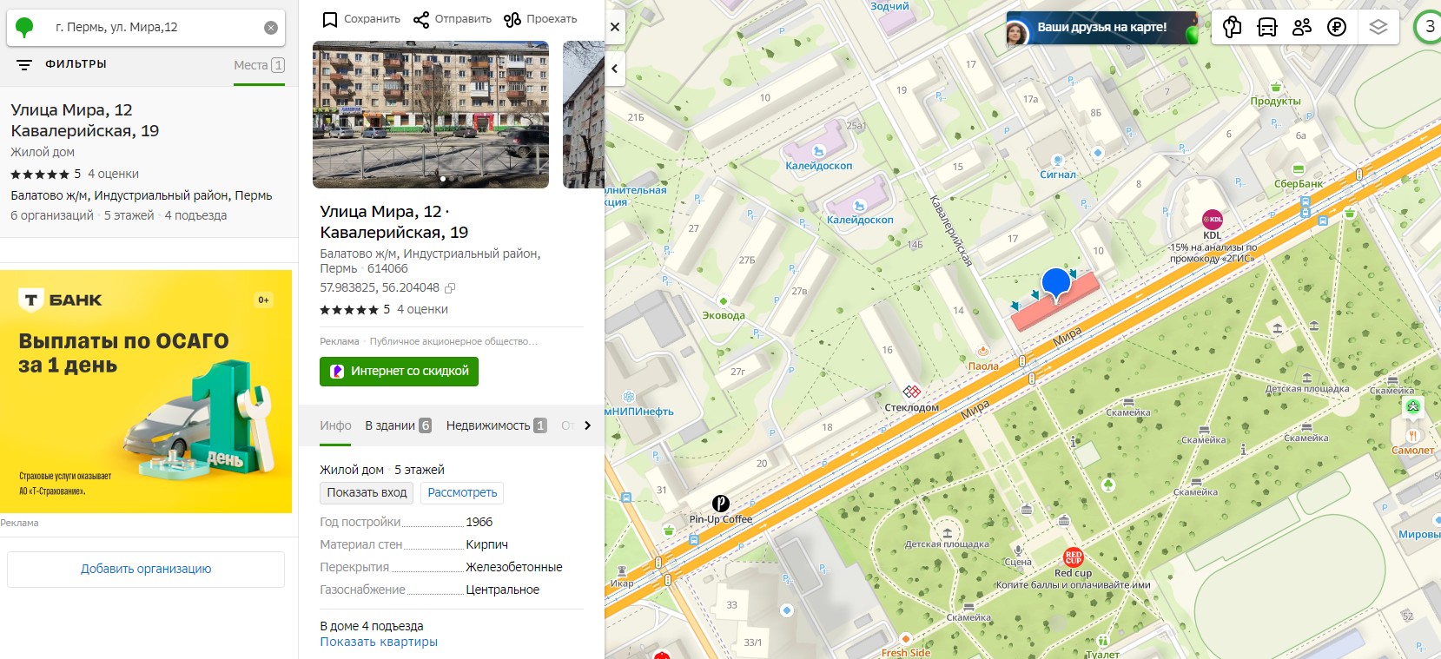Open the main building photo thumbnail
The image size is (1441, 659).
click(x=431, y=114)
